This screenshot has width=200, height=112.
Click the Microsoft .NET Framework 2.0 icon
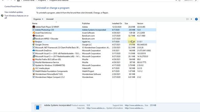(34, 48)
